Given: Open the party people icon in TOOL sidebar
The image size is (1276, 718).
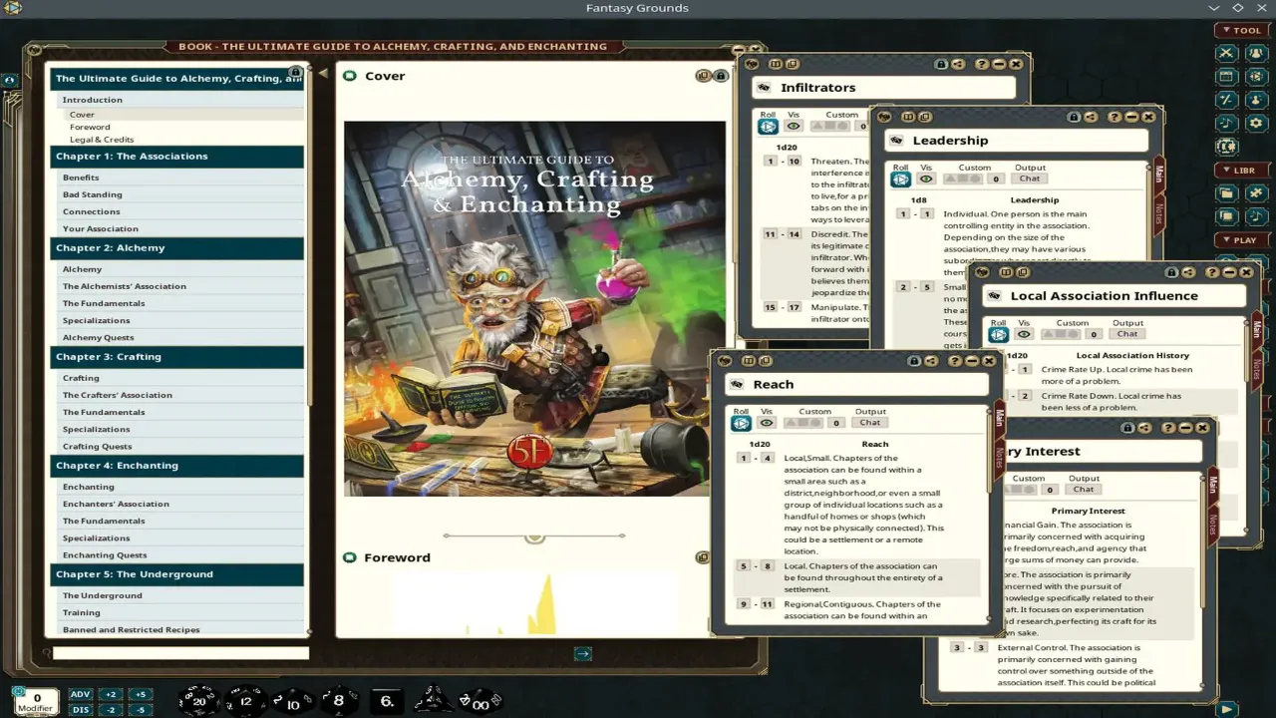Looking at the screenshot, I should pos(1257,53).
